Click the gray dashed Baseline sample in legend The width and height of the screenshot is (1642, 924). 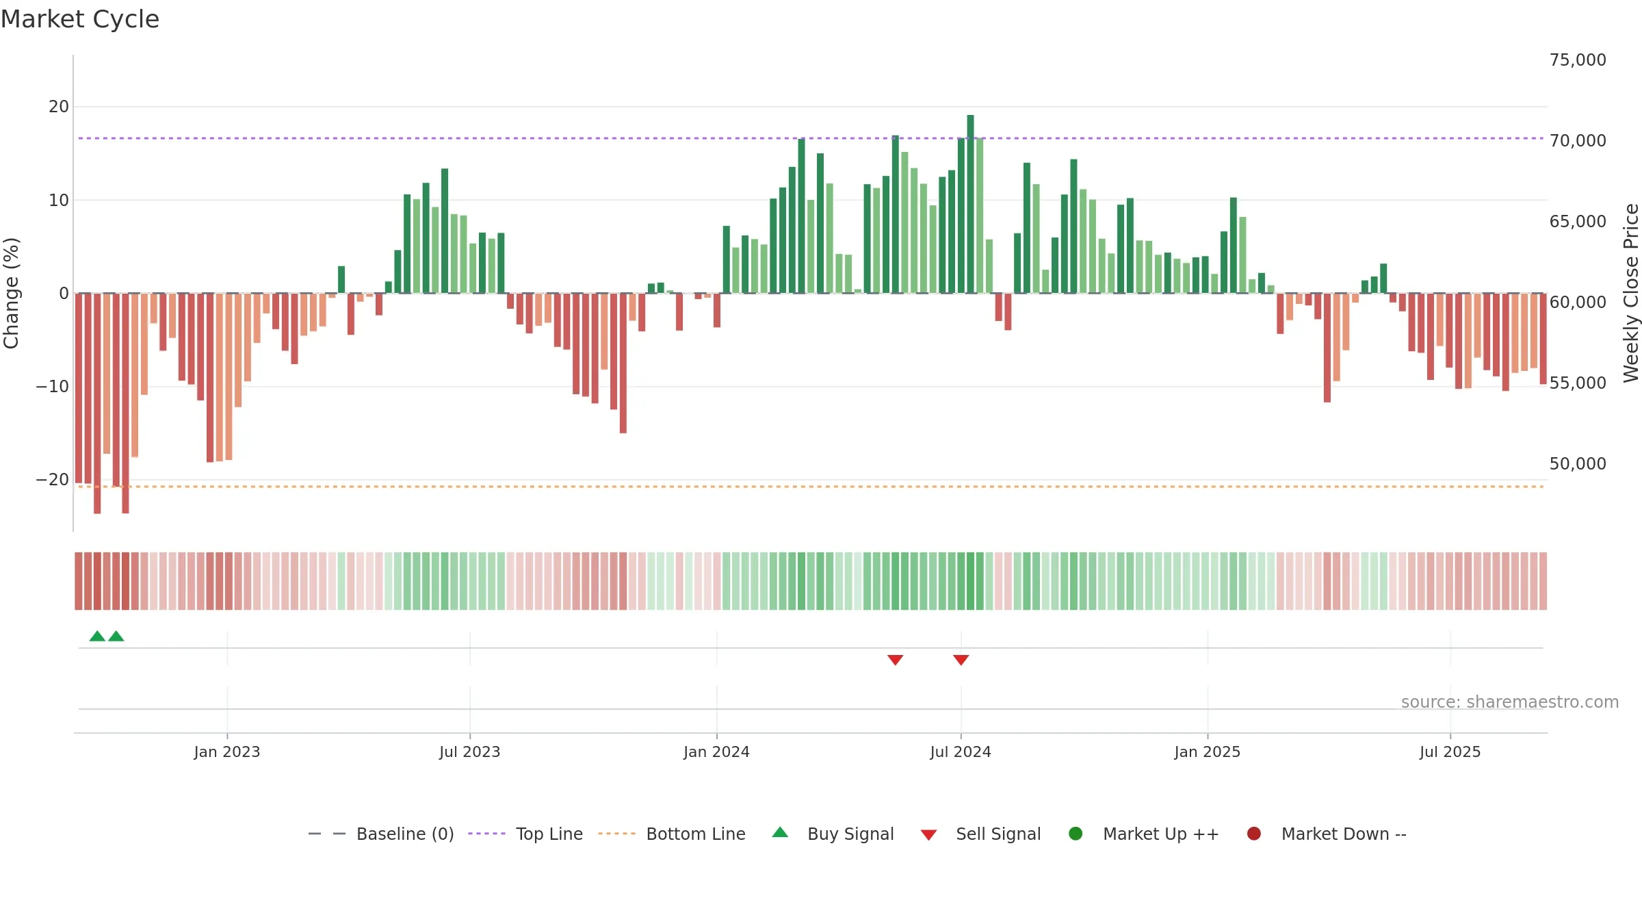pos(327,834)
